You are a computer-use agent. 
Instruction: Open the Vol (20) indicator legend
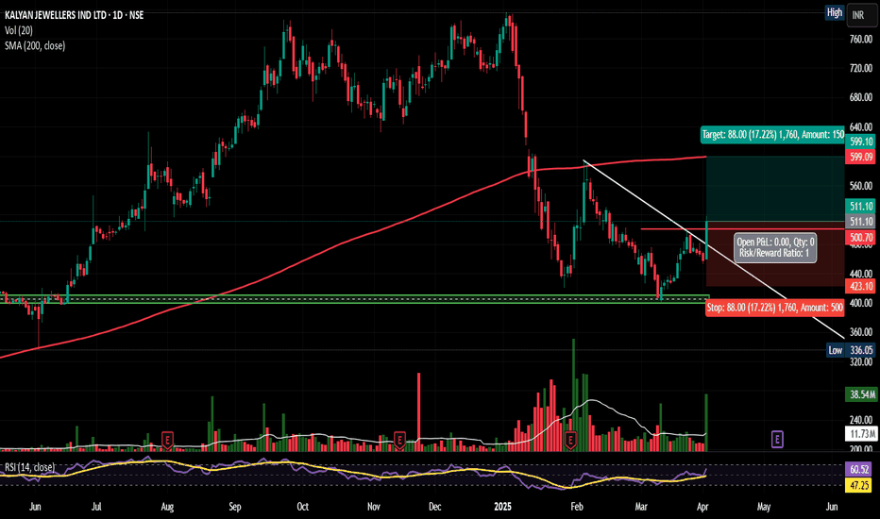click(x=19, y=30)
